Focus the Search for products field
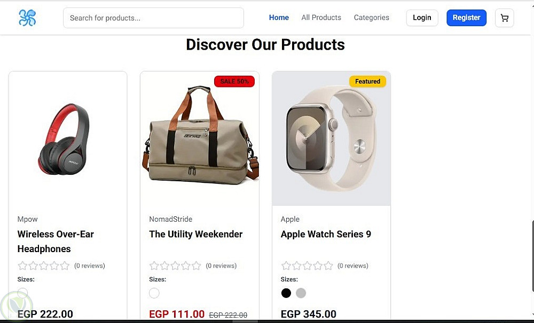 [x=153, y=18]
